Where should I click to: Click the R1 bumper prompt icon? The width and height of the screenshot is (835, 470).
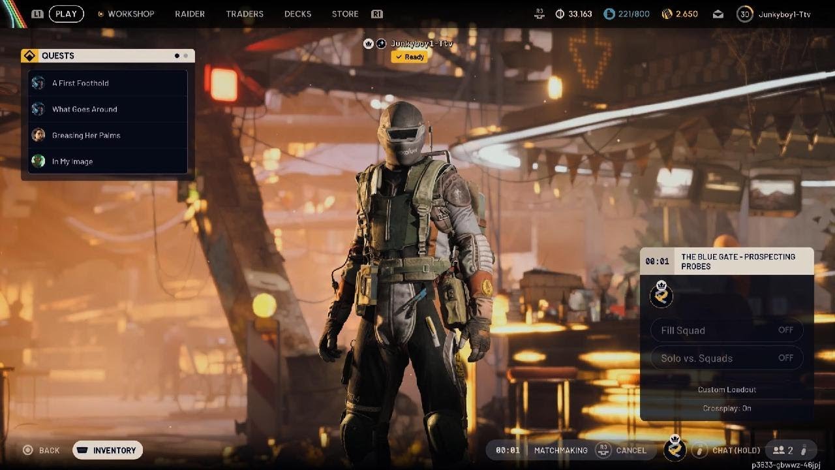pyautogui.click(x=376, y=14)
